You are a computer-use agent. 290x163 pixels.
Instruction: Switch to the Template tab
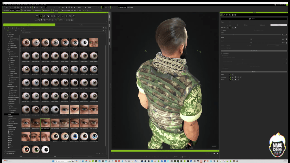point(29,25)
